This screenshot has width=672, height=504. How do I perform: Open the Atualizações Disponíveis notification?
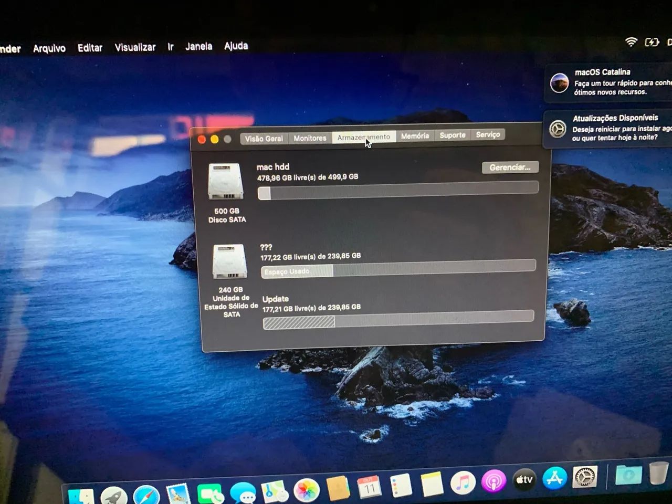[608, 128]
